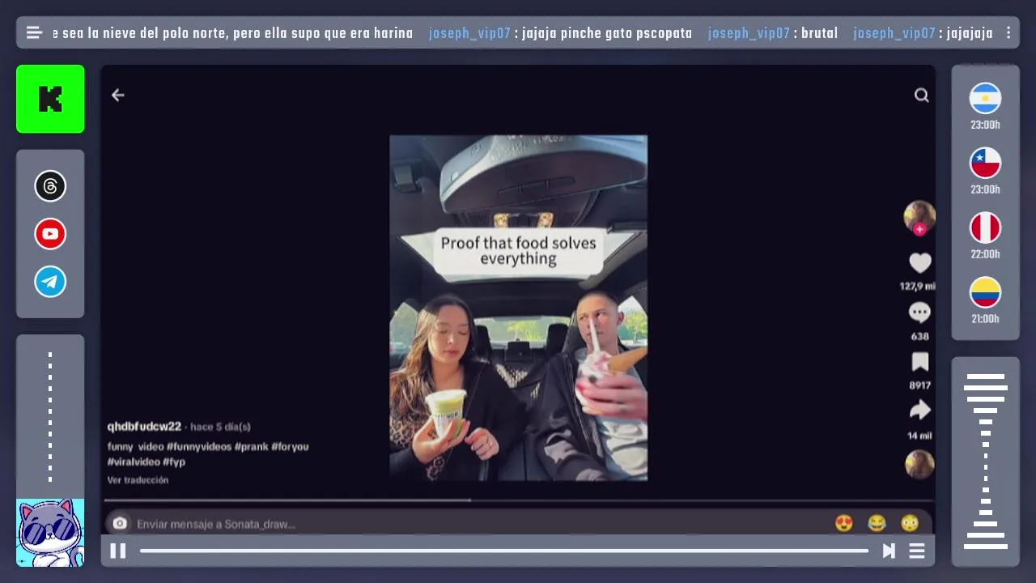Send the flushed face emoji reaction
1036x583 pixels.
click(x=910, y=523)
